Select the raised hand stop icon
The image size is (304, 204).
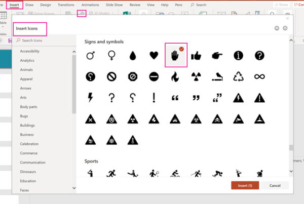(175, 55)
